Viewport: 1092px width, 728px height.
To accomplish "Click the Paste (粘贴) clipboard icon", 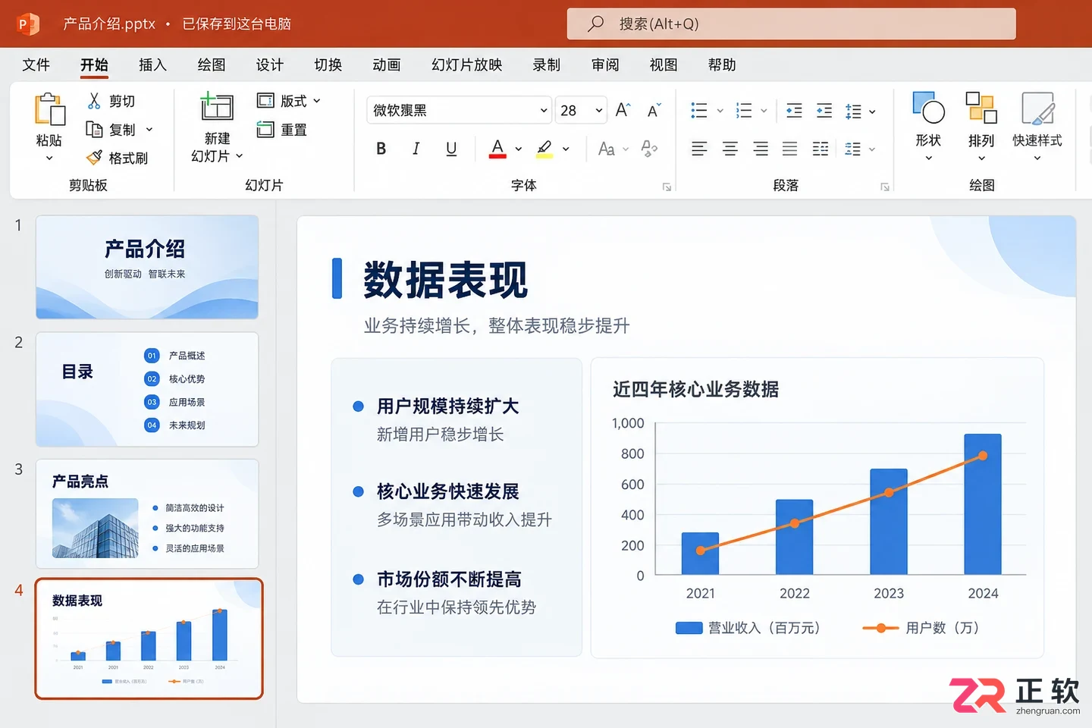I will click(50, 110).
